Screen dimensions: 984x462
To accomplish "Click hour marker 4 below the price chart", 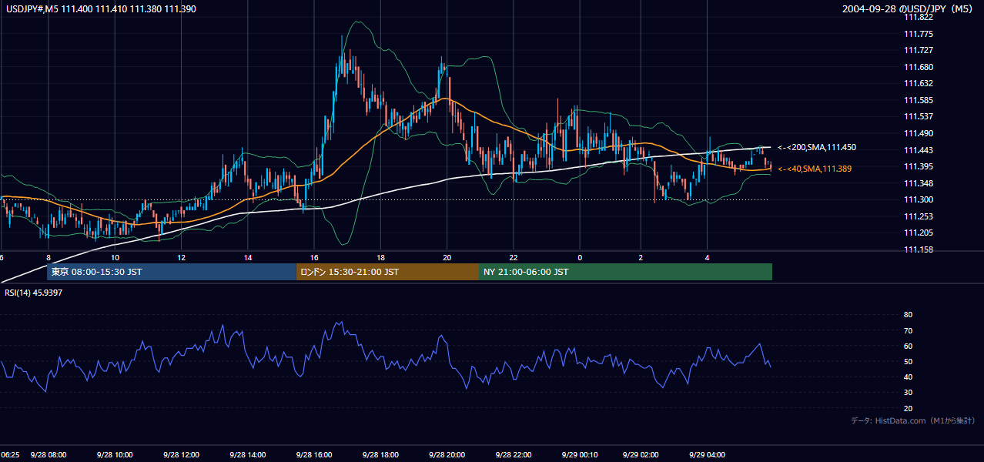I will click(707, 257).
